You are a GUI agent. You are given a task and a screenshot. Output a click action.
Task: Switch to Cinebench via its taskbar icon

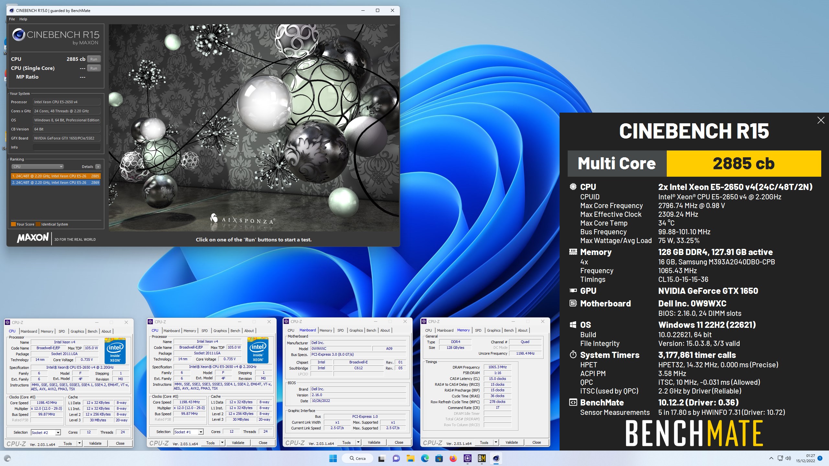pyautogui.click(x=496, y=458)
